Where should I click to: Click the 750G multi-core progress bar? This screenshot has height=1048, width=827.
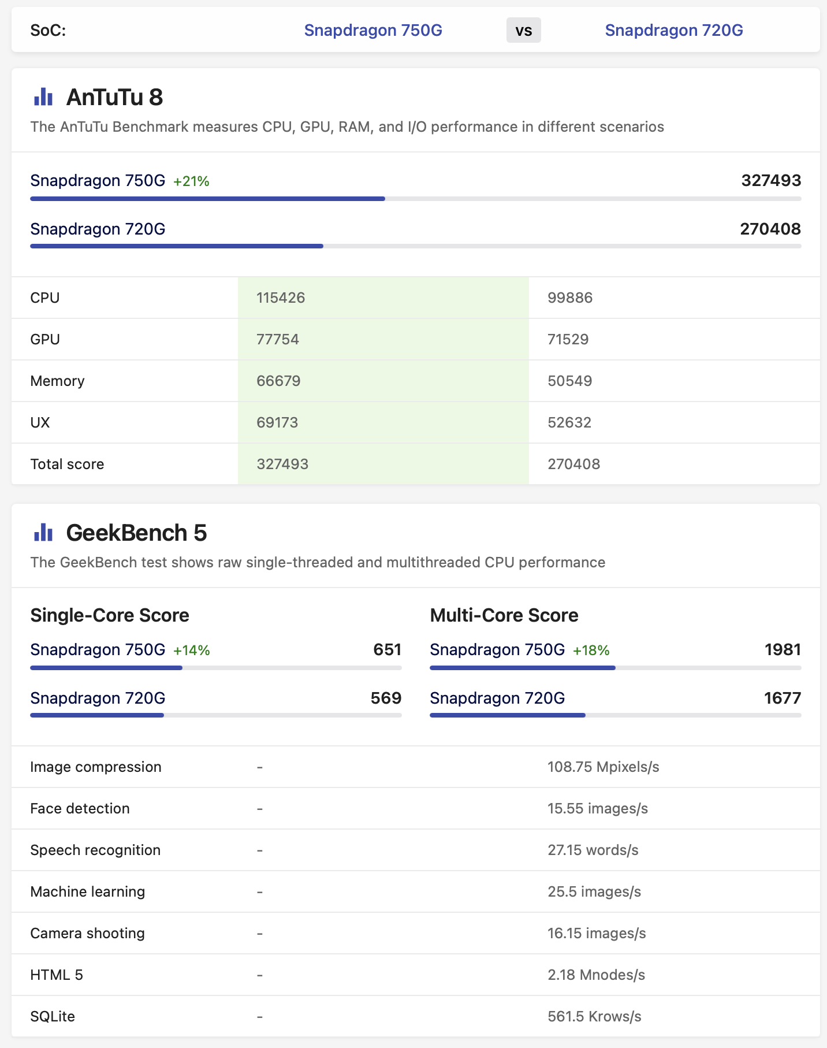(x=616, y=668)
